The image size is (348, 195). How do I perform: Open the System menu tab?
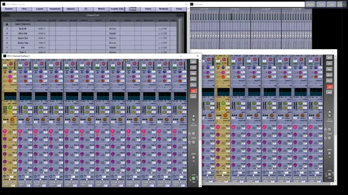[9, 9]
